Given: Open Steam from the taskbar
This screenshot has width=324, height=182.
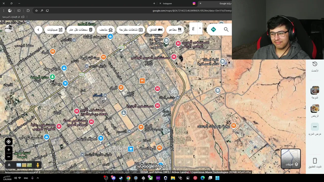Looking at the screenshot, I should (121, 178).
